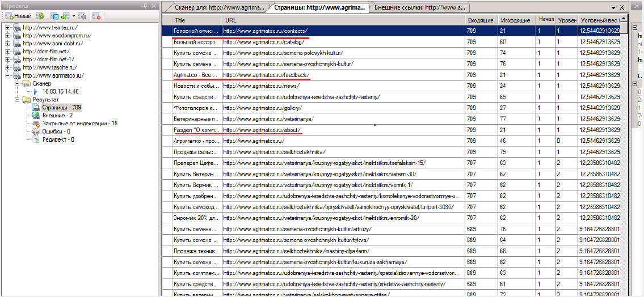Click the delete project icon
This screenshot has width=644, height=297.
tap(96, 16)
